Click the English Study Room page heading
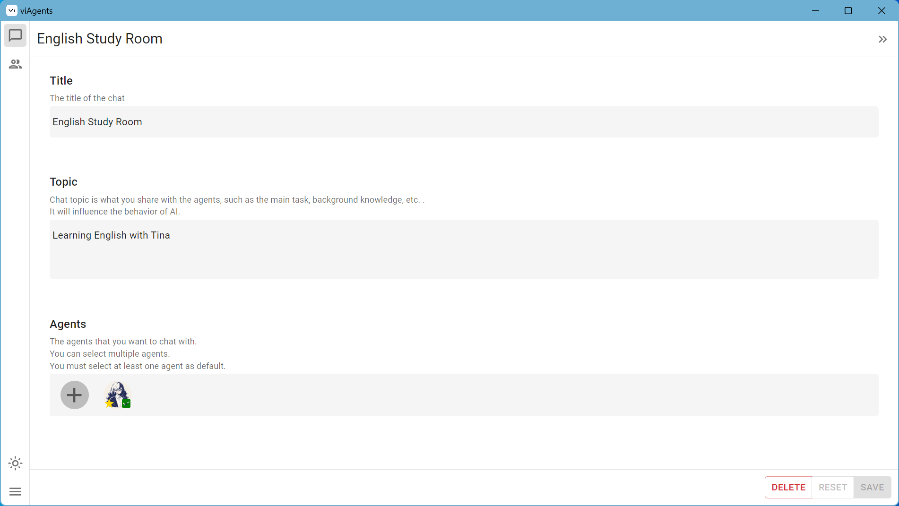Image resolution: width=899 pixels, height=506 pixels. click(100, 39)
